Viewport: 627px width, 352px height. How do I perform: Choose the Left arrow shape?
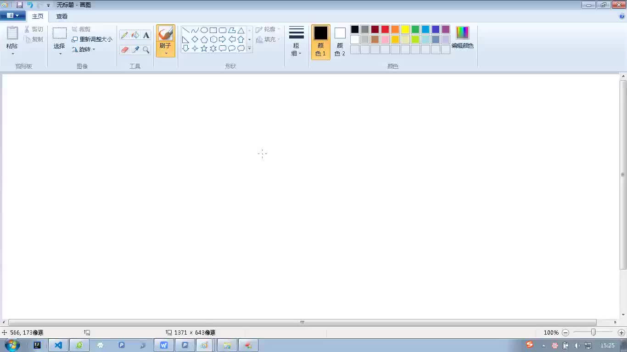tap(232, 39)
